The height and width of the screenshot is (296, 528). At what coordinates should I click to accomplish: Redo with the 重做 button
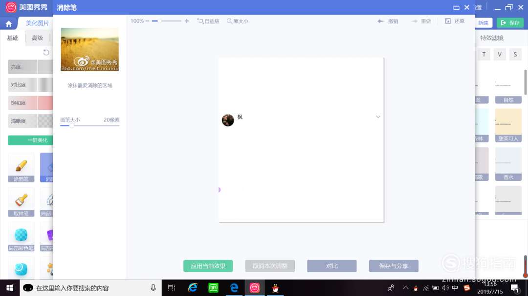[421, 21]
